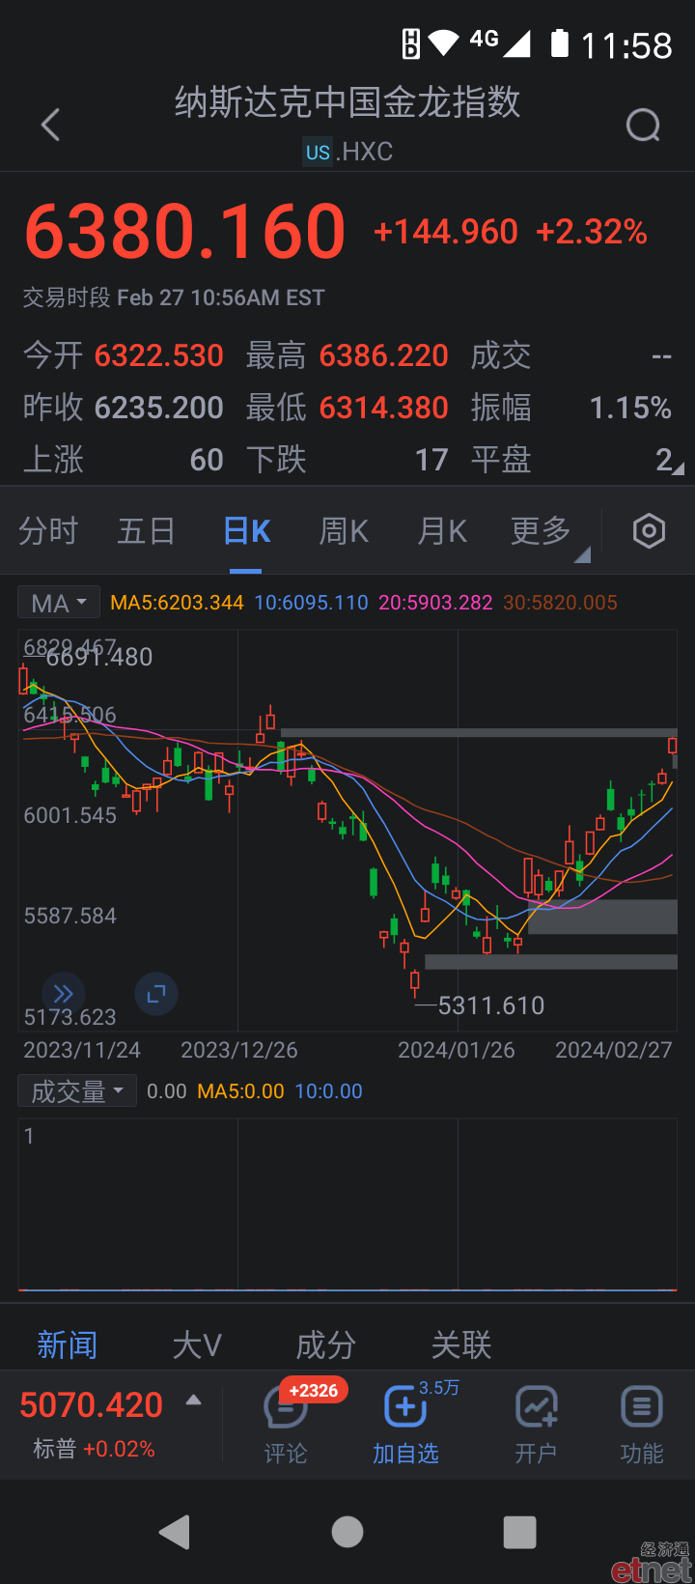The image size is (695, 1584).
Task: Tap the latest candlestick on chart
Action: 673,746
